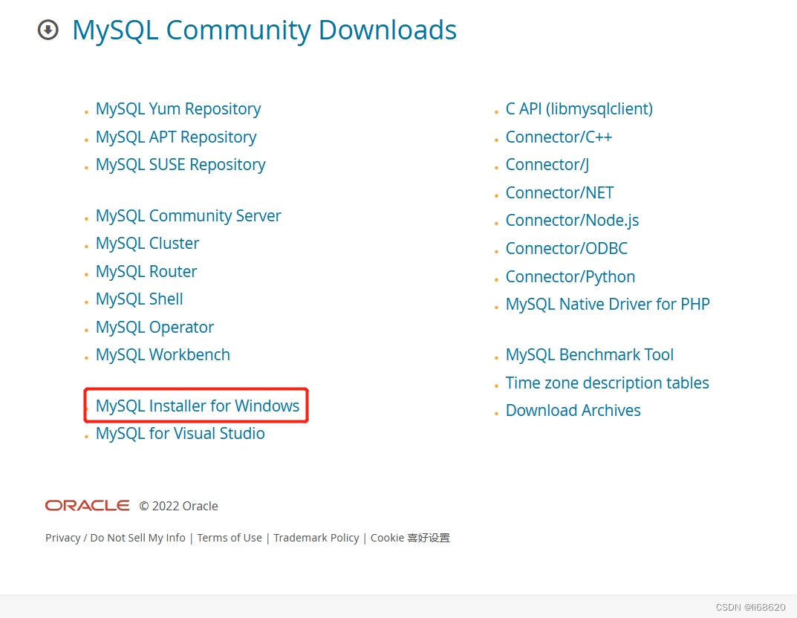The height and width of the screenshot is (618, 797).
Task: Open MySQL Yum Repository link
Action: pos(178,108)
